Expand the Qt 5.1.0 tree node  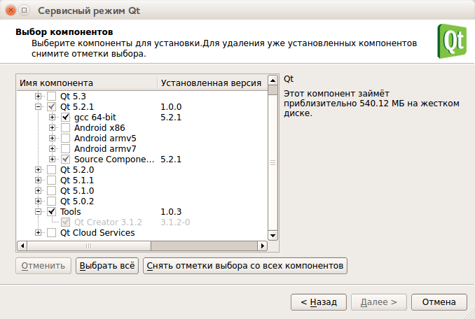(x=38, y=190)
